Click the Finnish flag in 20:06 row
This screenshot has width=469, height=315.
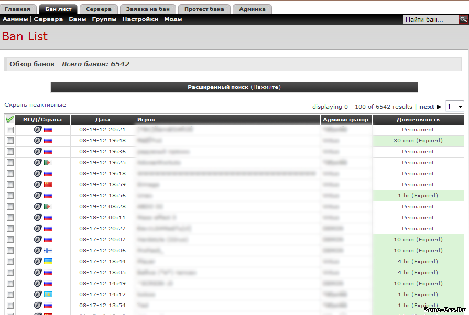point(48,251)
